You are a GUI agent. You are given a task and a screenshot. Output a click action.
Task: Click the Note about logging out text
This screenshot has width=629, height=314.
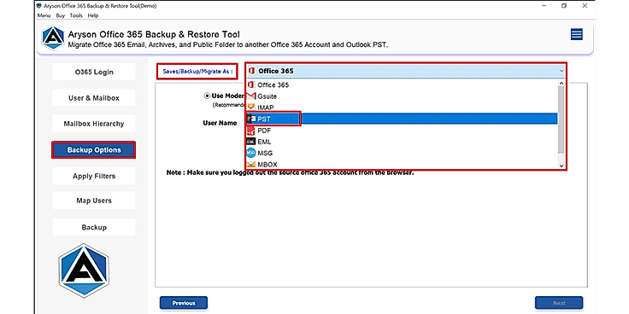[x=290, y=173]
